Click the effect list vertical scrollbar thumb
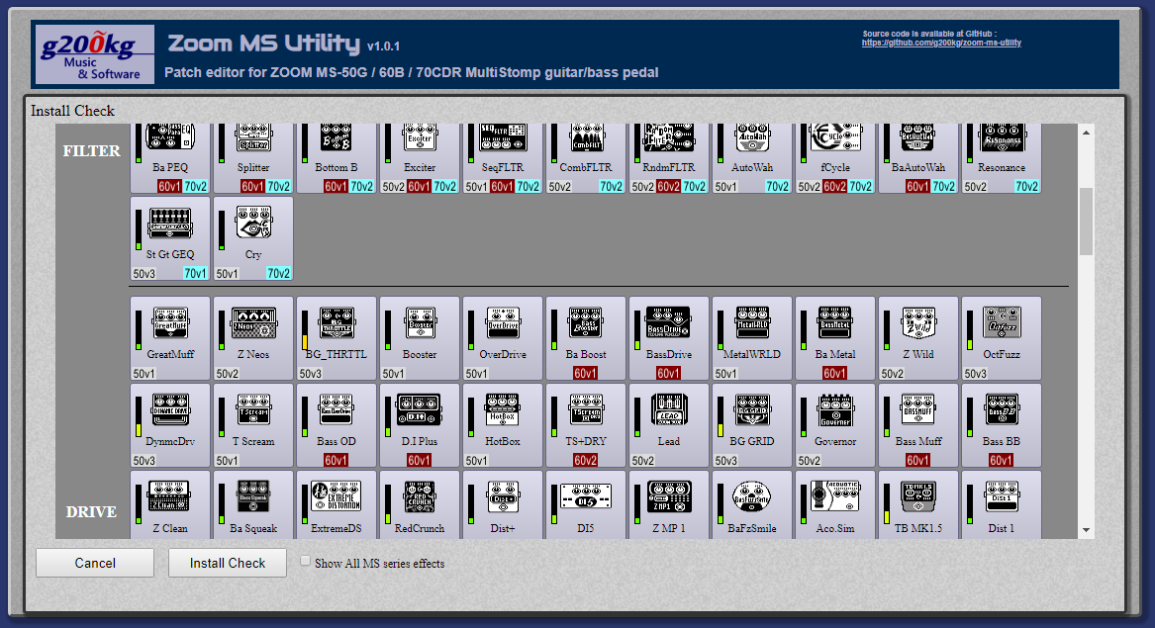Image resolution: width=1155 pixels, height=628 pixels. [1086, 222]
